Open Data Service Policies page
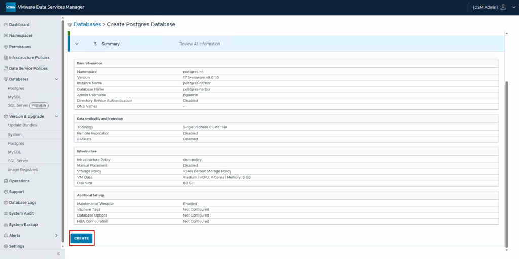This screenshot has width=519, height=259. [x=28, y=68]
